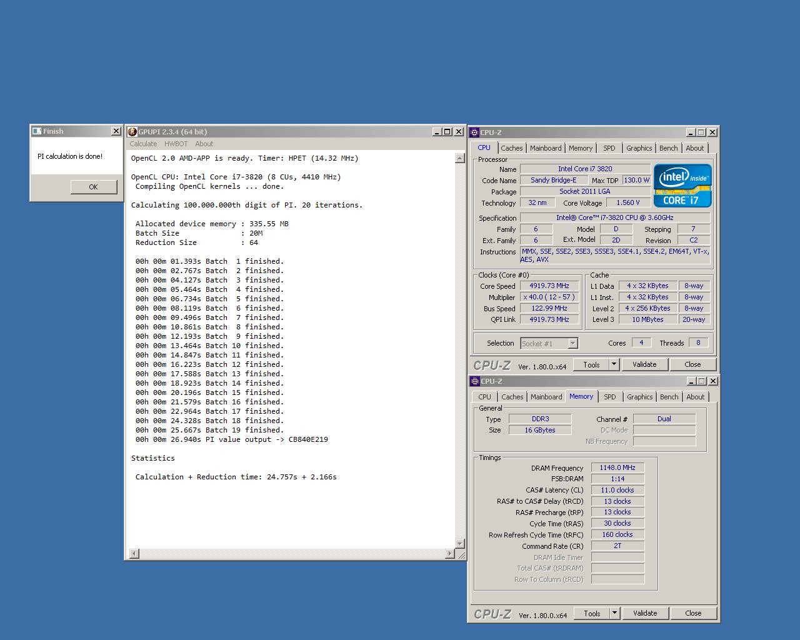800x640 pixels.
Task: Switch to Graphics tab in upper CPU-Z
Action: (639, 148)
